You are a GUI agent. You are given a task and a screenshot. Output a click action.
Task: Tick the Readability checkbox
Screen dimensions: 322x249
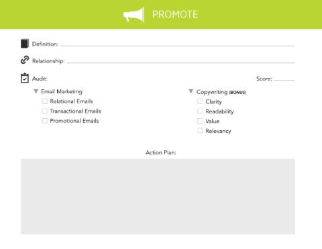[x=200, y=111]
